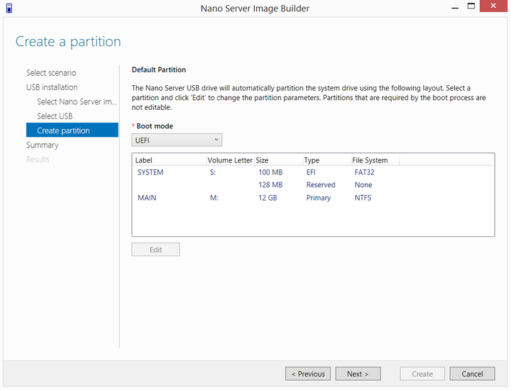This screenshot has width=511, height=390.
Task: Click the Create button
Action: click(422, 374)
